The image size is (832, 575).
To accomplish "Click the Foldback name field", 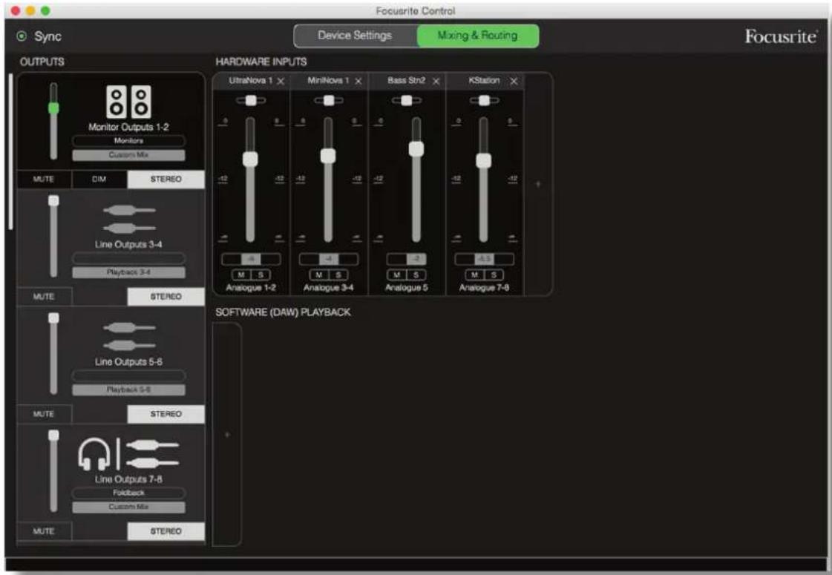I will [x=129, y=493].
